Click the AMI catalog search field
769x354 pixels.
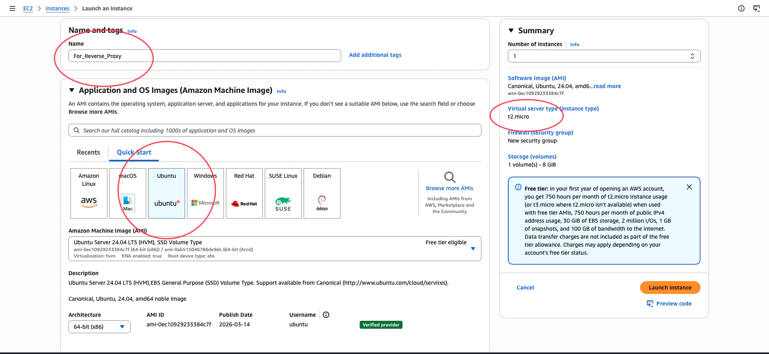275,130
